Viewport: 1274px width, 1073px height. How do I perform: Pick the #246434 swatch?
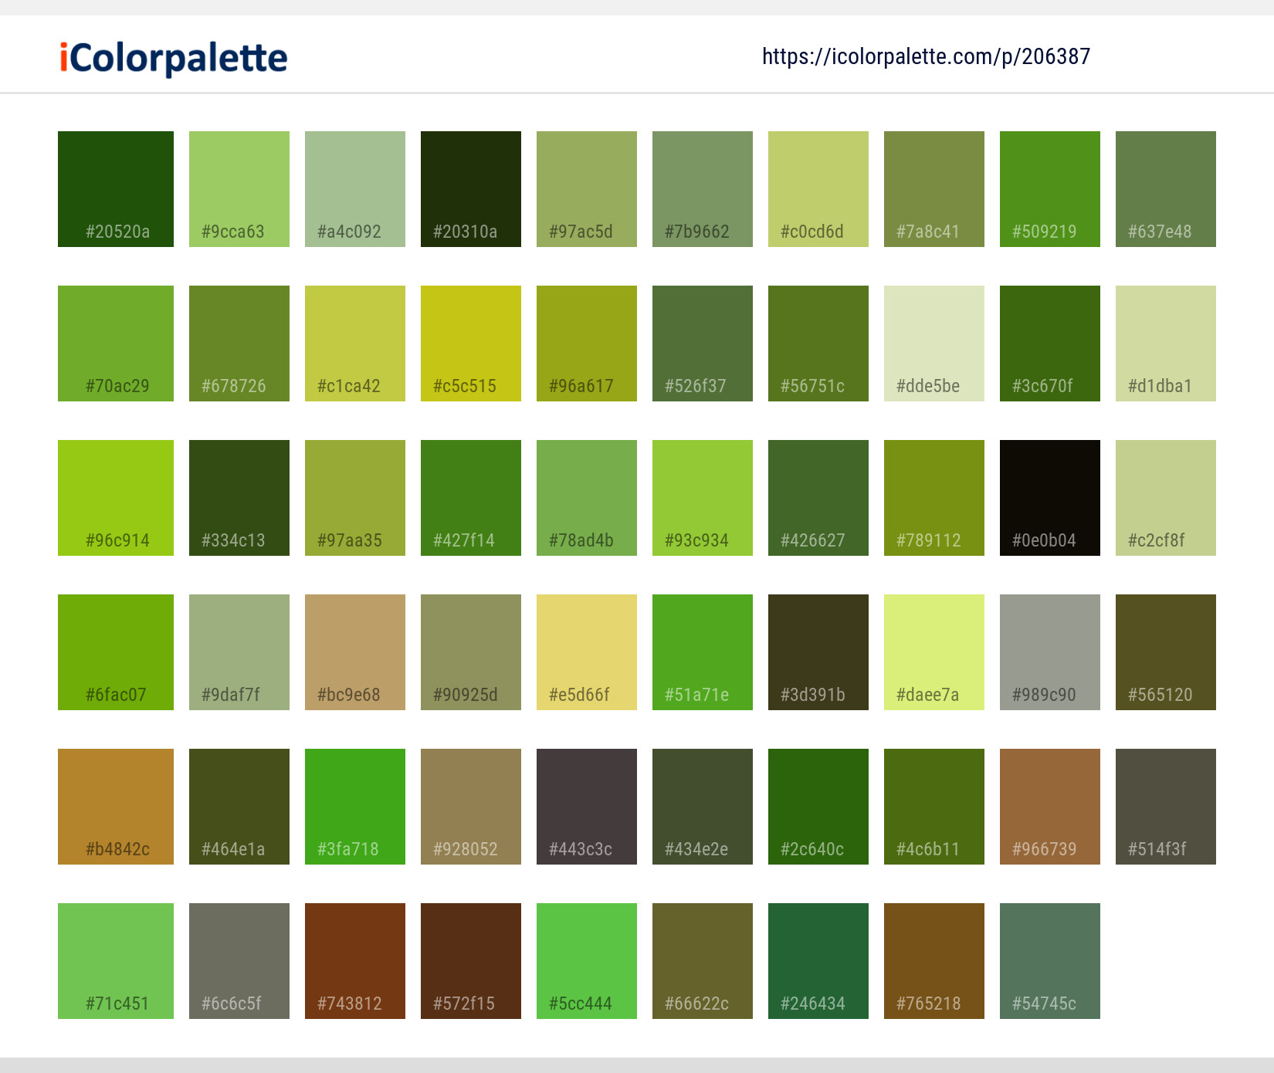click(x=818, y=961)
